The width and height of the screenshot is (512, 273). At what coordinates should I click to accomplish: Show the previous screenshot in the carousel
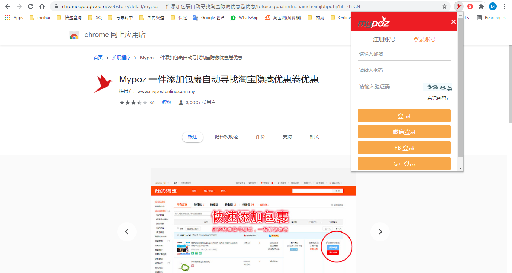coord(127,232)
